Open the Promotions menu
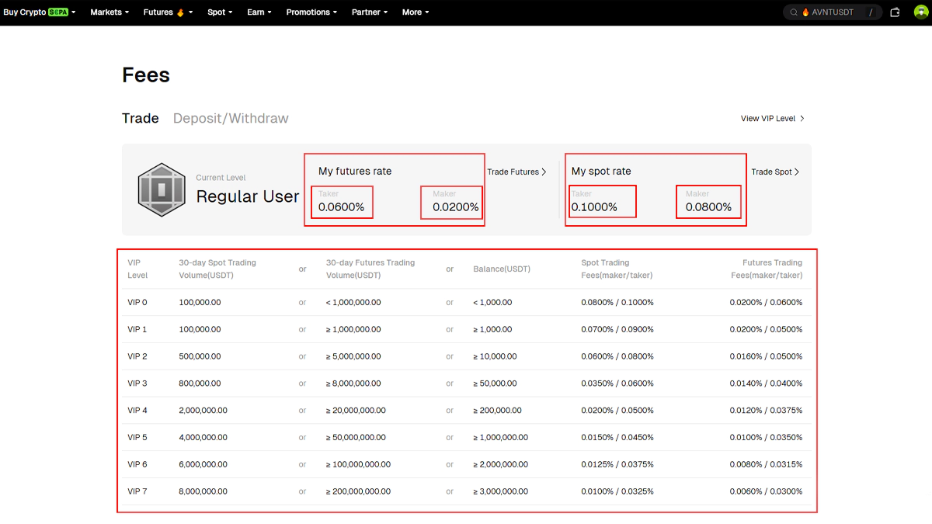Viewport: 932px width, 524px height. pos(311,12)
